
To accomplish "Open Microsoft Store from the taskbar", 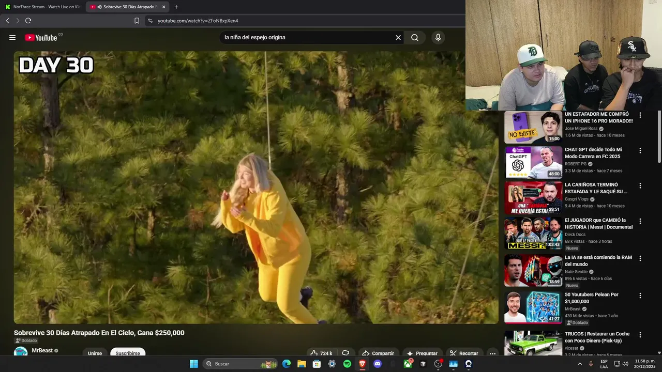I will point(317,364).
